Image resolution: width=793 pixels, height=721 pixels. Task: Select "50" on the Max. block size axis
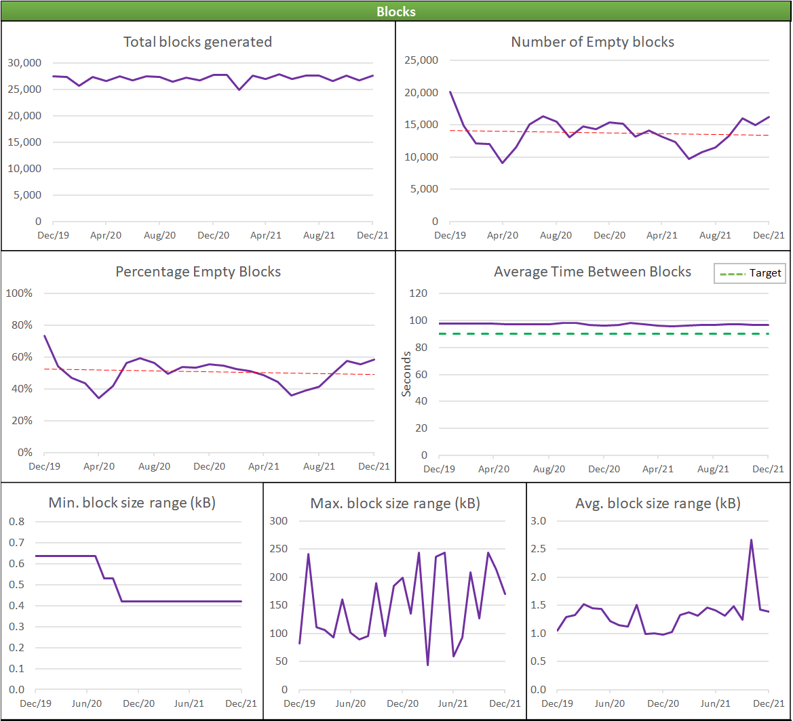coord(282,661)
